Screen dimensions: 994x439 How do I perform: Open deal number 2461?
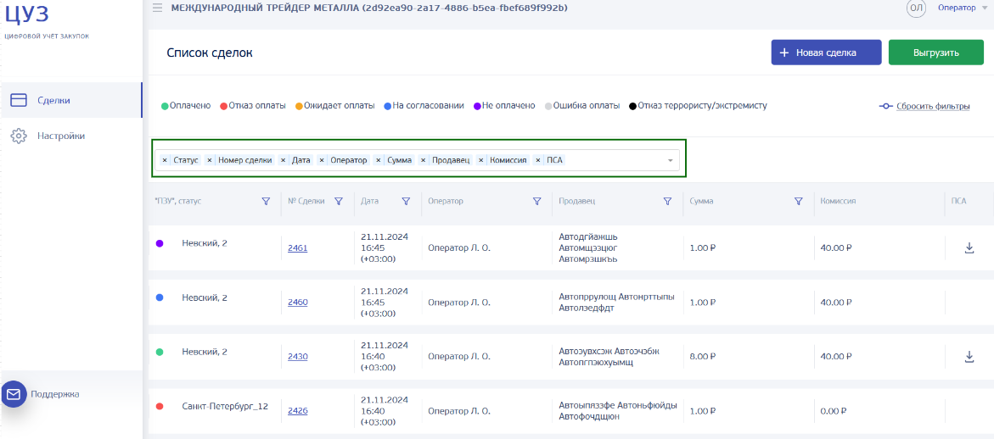(297, 248)
